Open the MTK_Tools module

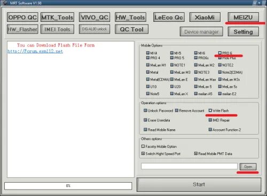click(57, 17)
